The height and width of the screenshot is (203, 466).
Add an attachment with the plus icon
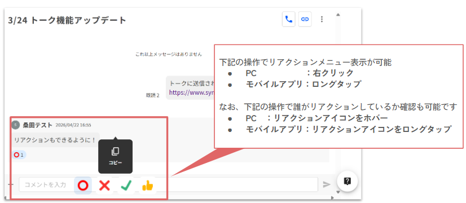11,184
